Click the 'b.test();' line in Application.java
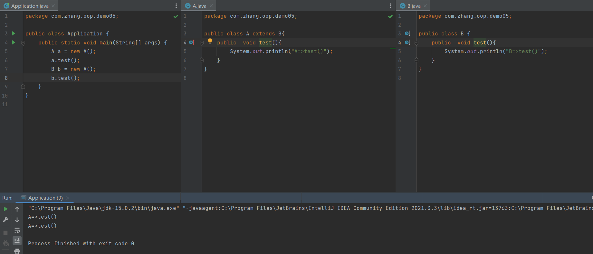Viewport: 593px width, 254px height. tap(65, 78)
